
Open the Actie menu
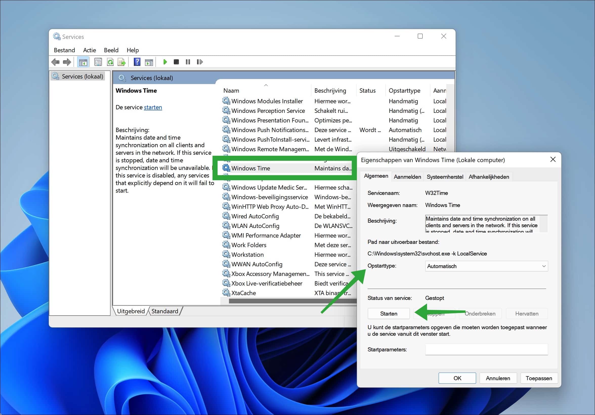(89, 50)
